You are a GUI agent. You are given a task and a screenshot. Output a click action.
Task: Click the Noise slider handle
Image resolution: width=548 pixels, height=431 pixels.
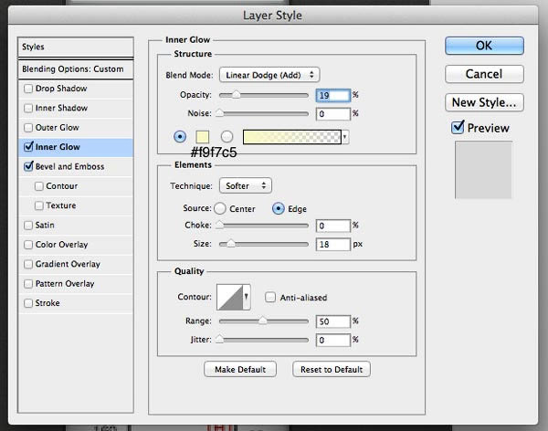[219, 113]
